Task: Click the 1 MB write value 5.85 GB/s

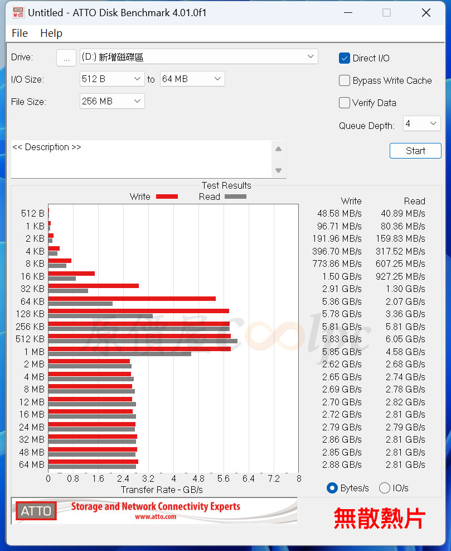Action: [x=342, y=352]
